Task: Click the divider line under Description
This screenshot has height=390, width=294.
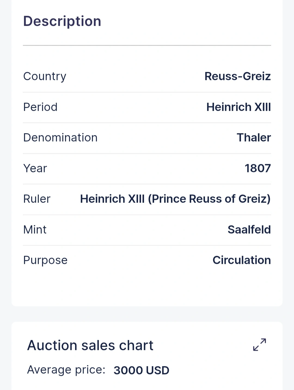Action: pos(147,45)
